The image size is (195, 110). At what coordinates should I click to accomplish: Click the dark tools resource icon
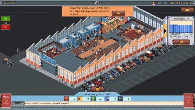coord(120,99)
